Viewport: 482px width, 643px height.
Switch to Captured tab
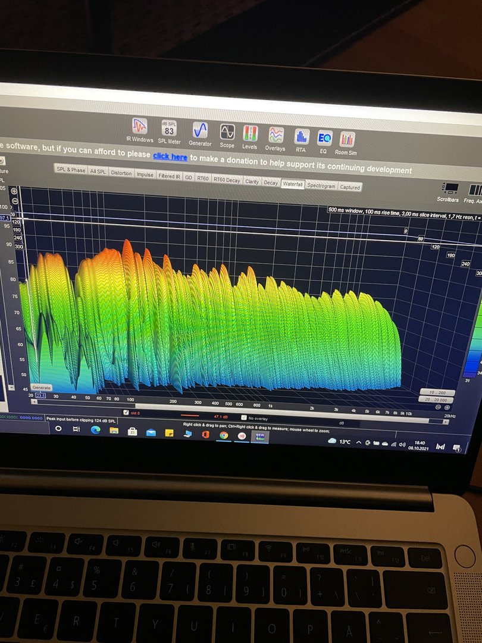[350, 187]
